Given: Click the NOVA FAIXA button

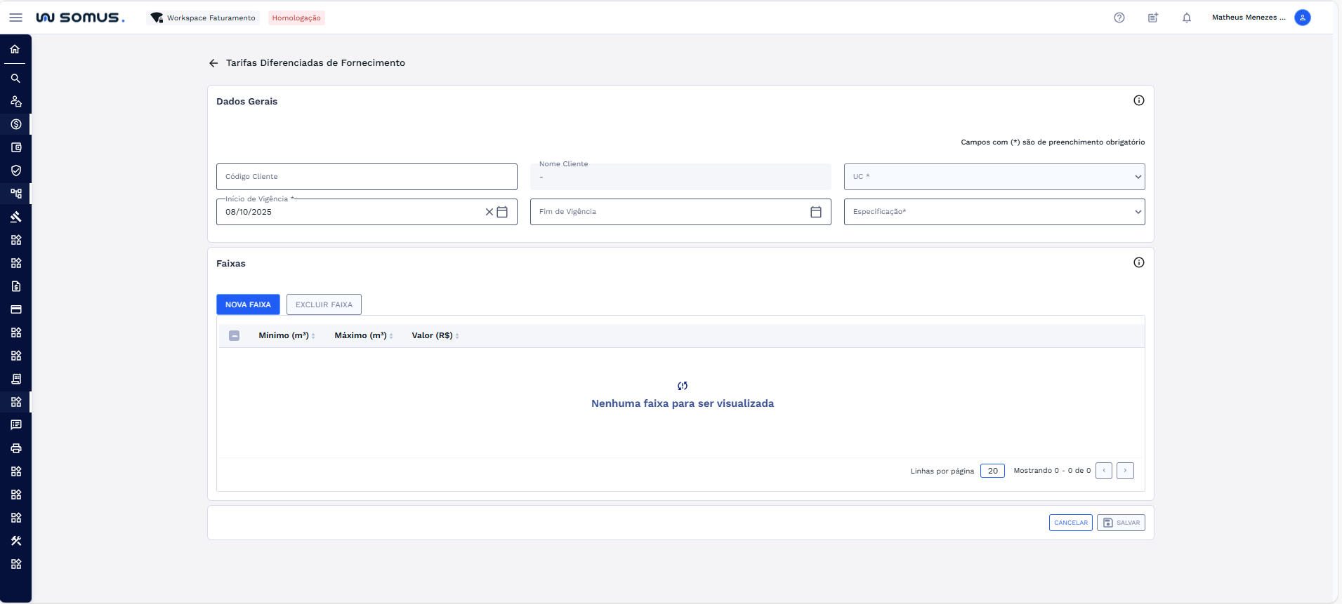Looking at the screenshot, I should (248, 304).
